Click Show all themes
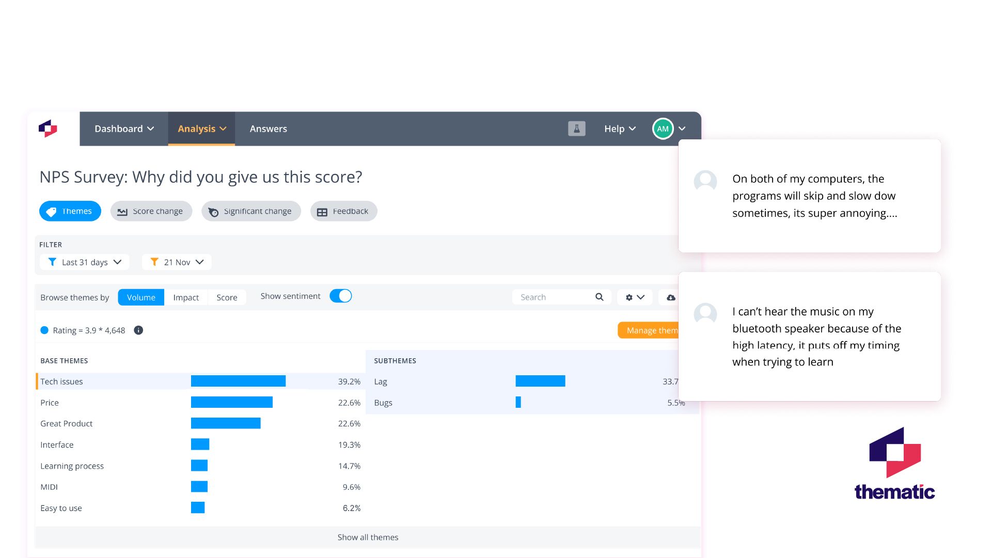The height and width of the screenshot is (558, 992). click(x=368, y=537)
